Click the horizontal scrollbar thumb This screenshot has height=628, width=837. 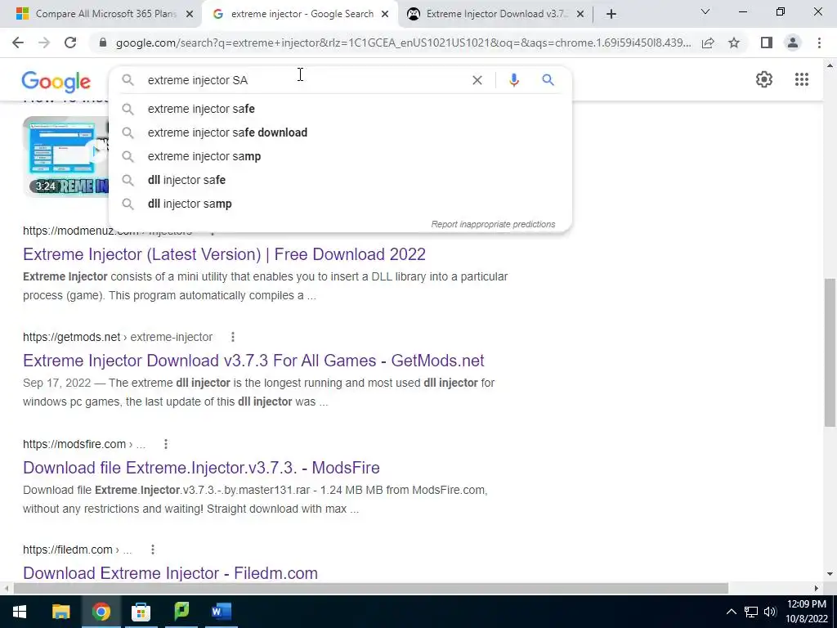click(x=371, y=588)
